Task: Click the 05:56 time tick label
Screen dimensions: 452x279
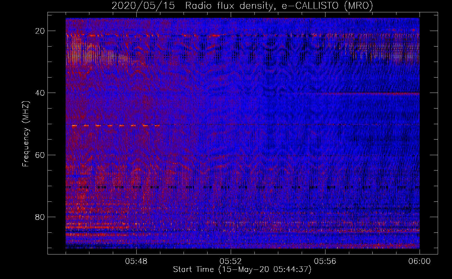Action: [325, 261]
